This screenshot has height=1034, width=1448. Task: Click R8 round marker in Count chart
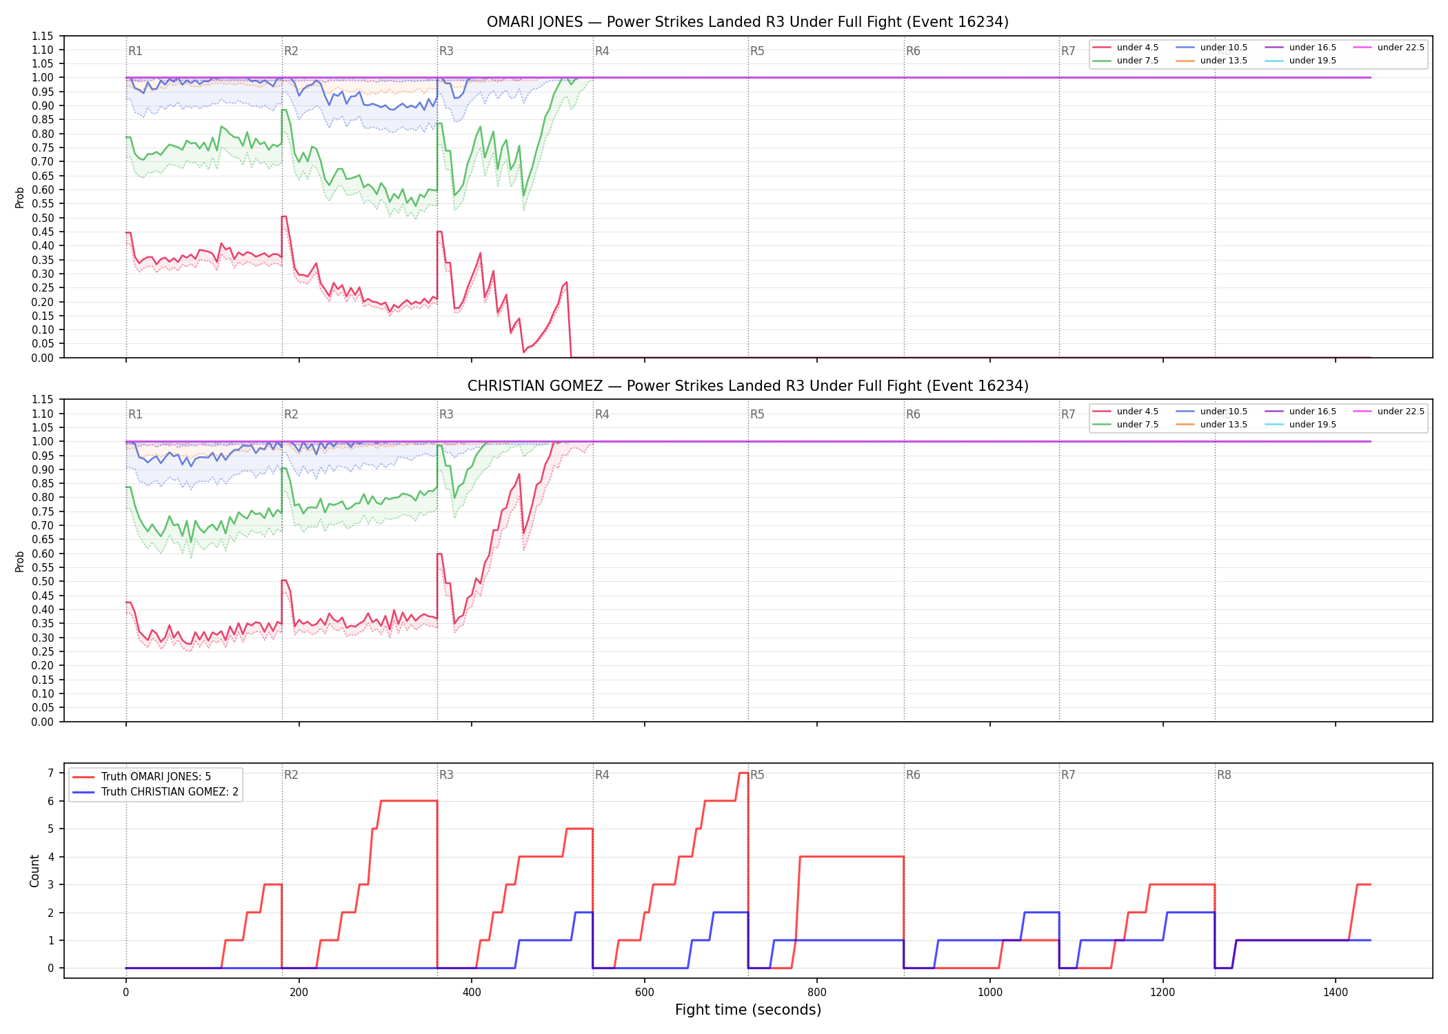tap(1224, 775)
